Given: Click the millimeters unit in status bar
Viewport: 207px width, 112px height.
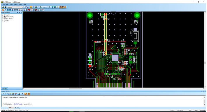Looking at the screenshot, I should coord(203,110).
